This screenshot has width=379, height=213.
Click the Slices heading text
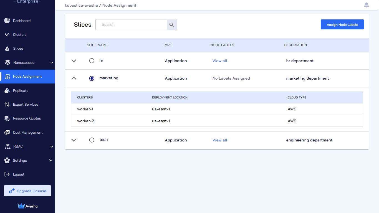[x=83, y=25]
